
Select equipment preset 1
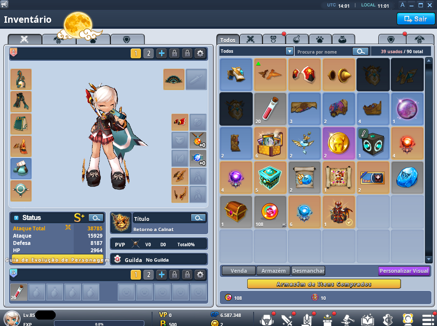point(136,53)
